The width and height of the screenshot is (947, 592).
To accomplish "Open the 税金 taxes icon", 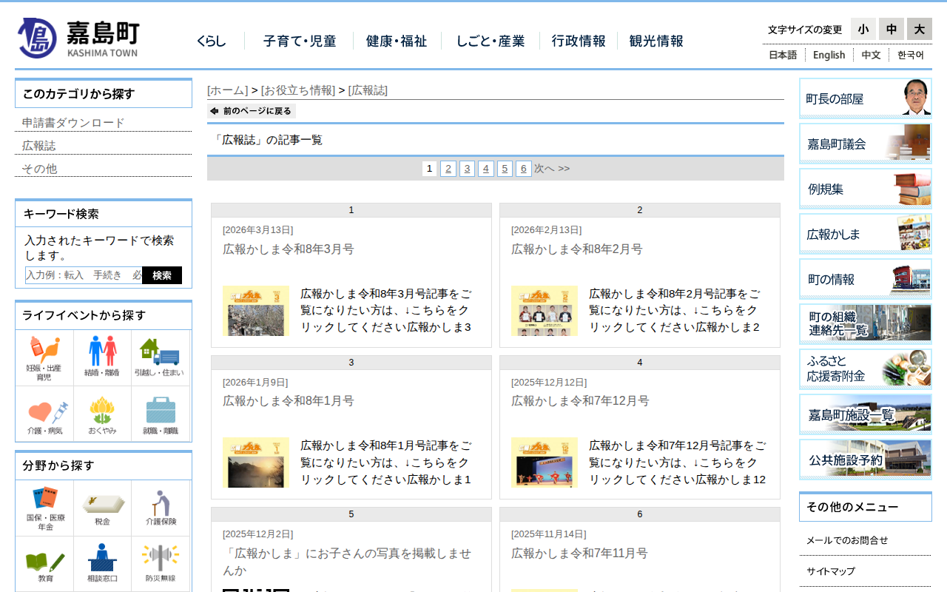I will (103, 508).
